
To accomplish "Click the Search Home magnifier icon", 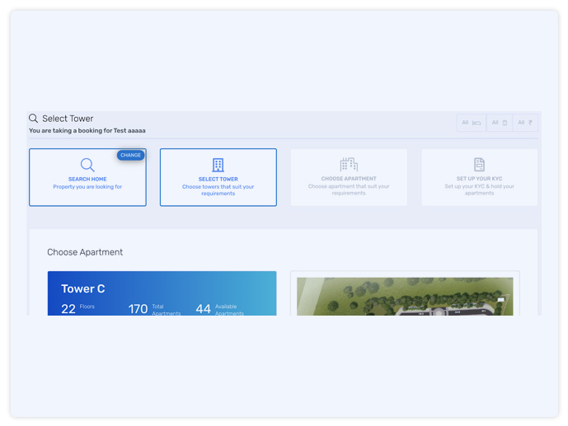I will (x=87, y=165).
